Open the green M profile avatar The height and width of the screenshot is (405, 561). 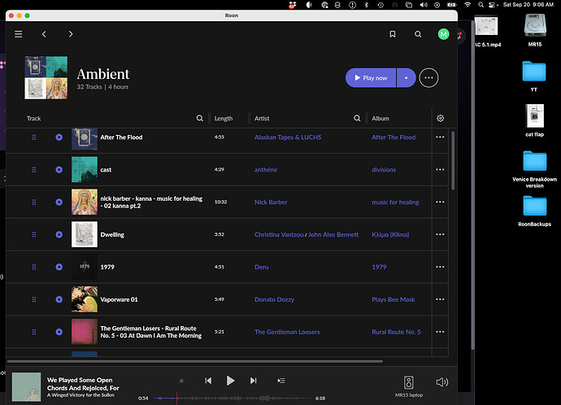tap(443, 34)
